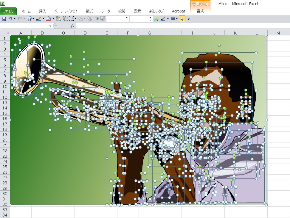This screenshot has width=290, height=218.
Task: Click the Excel application icon in the title bar
Action: pyautogui.click(x=3, y=3)
